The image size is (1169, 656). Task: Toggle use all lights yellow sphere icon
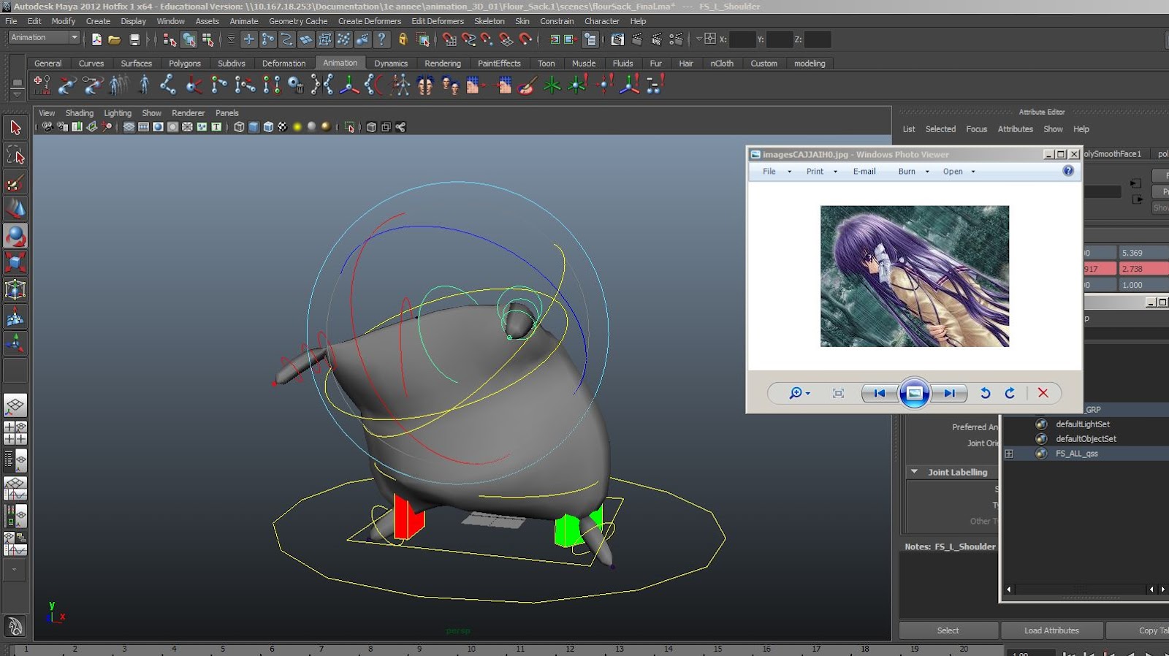pyautogui.click(x=297, y=127)
